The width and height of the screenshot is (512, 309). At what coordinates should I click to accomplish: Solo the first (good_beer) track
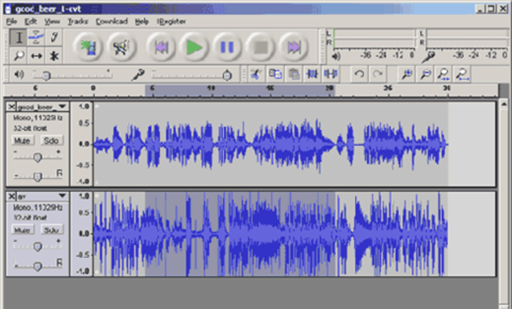pos(51,141)
